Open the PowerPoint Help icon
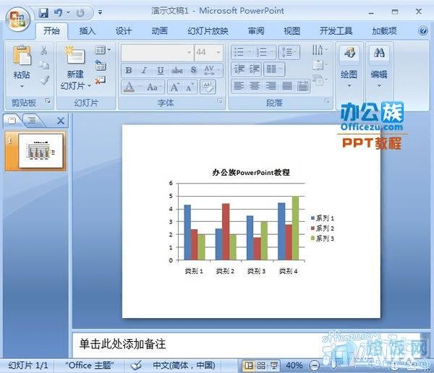The image size is (434, 373). point(422,30)
